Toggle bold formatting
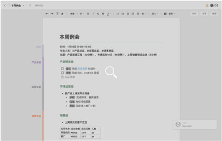 [88, 14]
